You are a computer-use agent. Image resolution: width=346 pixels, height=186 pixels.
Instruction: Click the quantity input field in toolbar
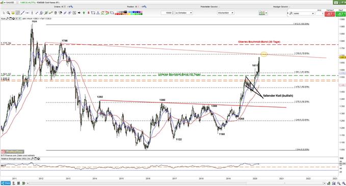(x=166, y=13)
